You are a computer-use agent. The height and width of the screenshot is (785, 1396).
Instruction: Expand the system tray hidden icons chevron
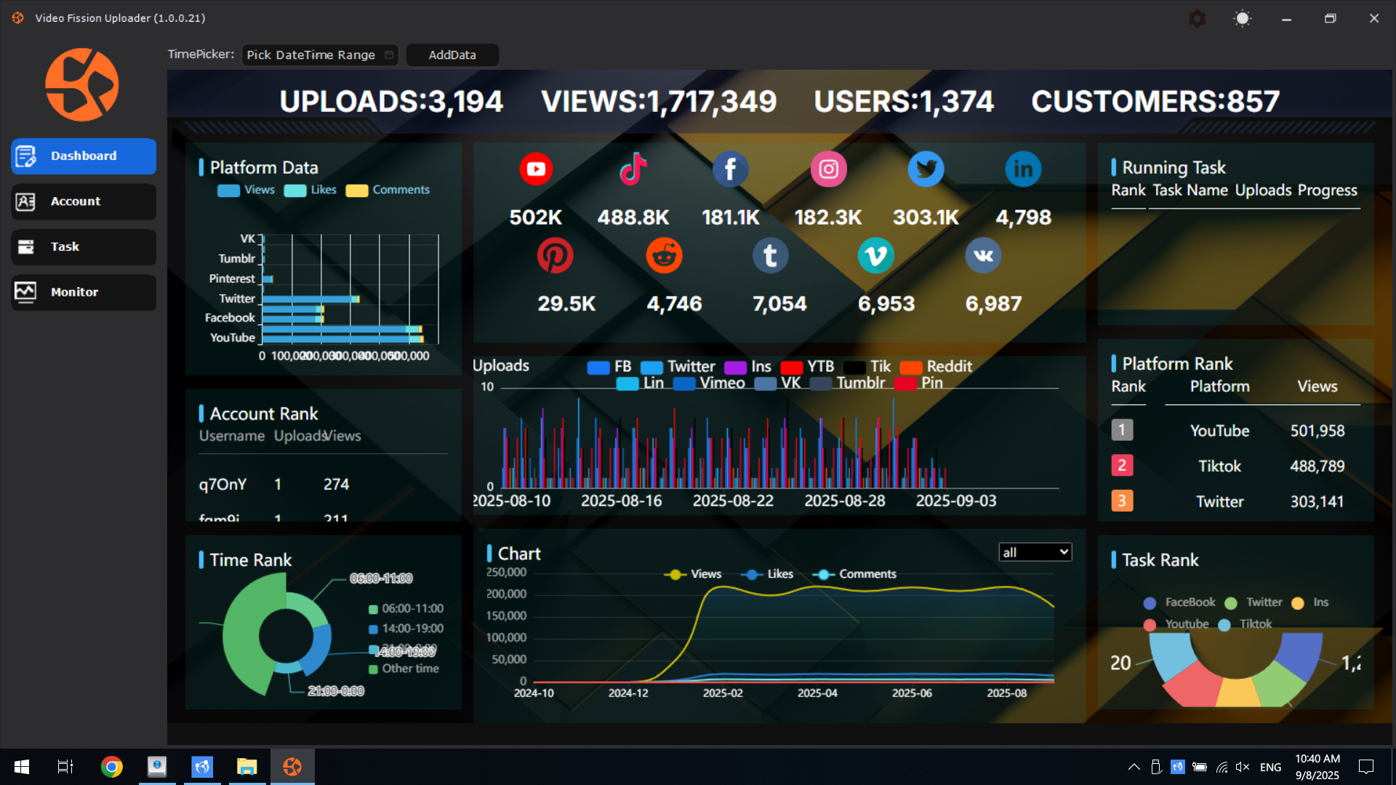pos(1134,767)
